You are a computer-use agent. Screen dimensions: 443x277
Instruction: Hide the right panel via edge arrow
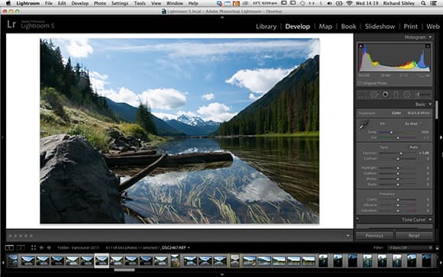pyautogui.click(x=441, y=137)
